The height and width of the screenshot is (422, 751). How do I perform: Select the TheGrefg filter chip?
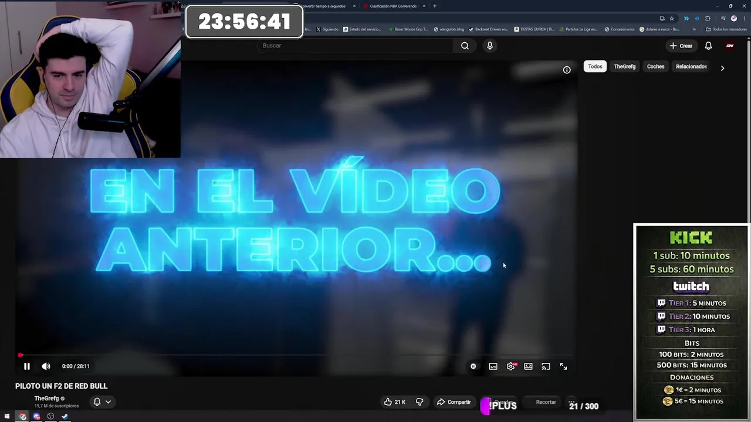point(624,66)
